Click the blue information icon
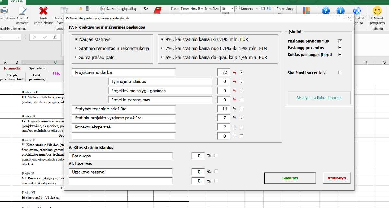 tap(340, 11)
